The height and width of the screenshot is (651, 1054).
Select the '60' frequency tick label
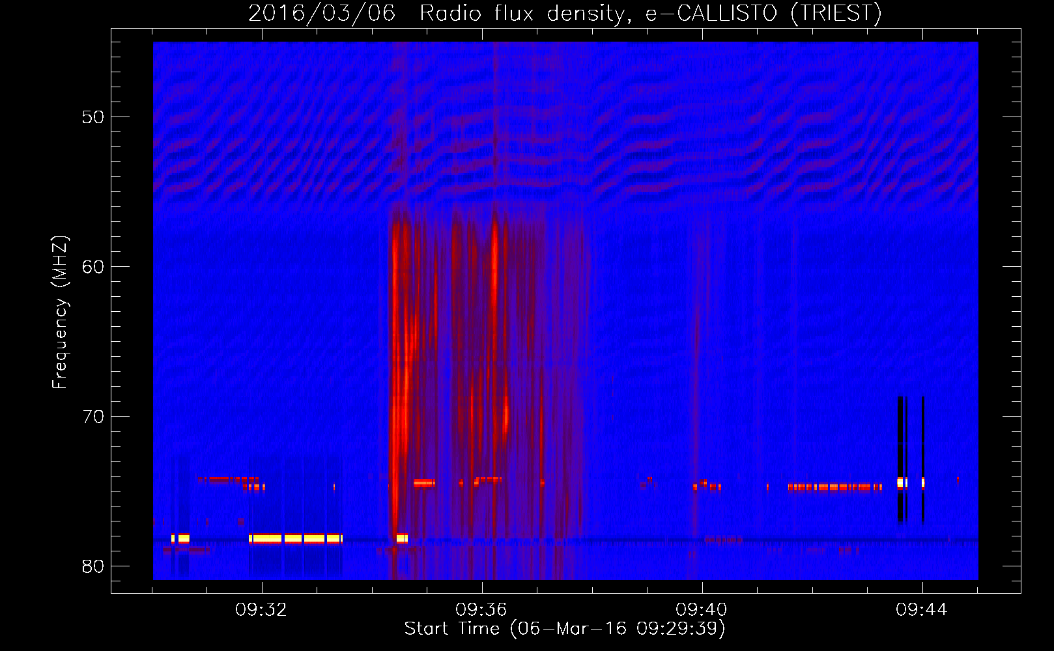pos(93,266)
